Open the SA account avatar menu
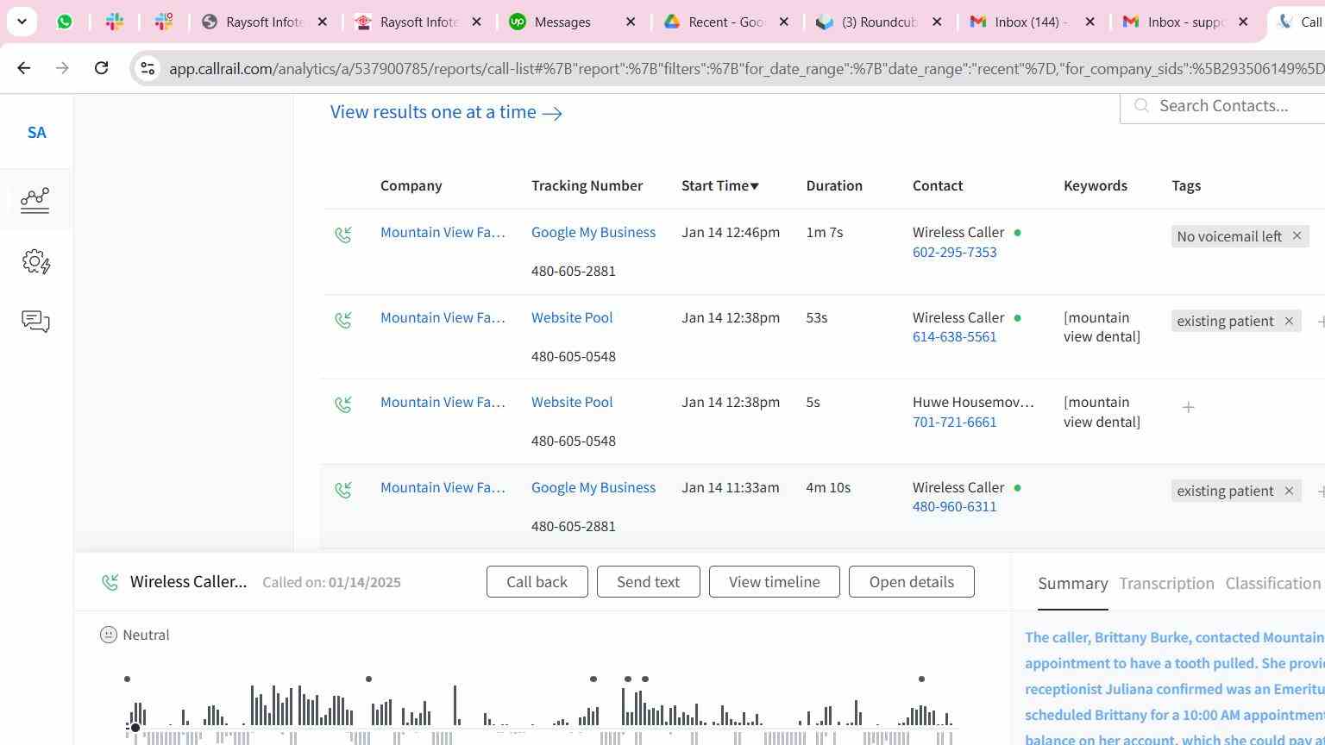This screenshot has width=1325, height=745. [x=36, y=133]
